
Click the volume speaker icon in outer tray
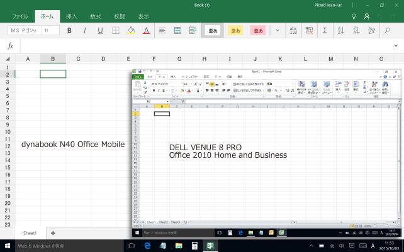(x=342, y=246)
